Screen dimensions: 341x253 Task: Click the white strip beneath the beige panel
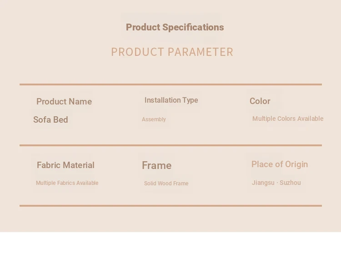coord(170,243)
